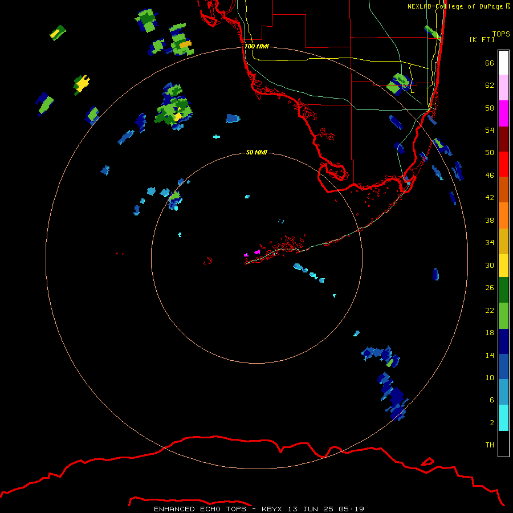Select the 58 legend value
This screenshot has height=513, width=513.
point(490,108)
